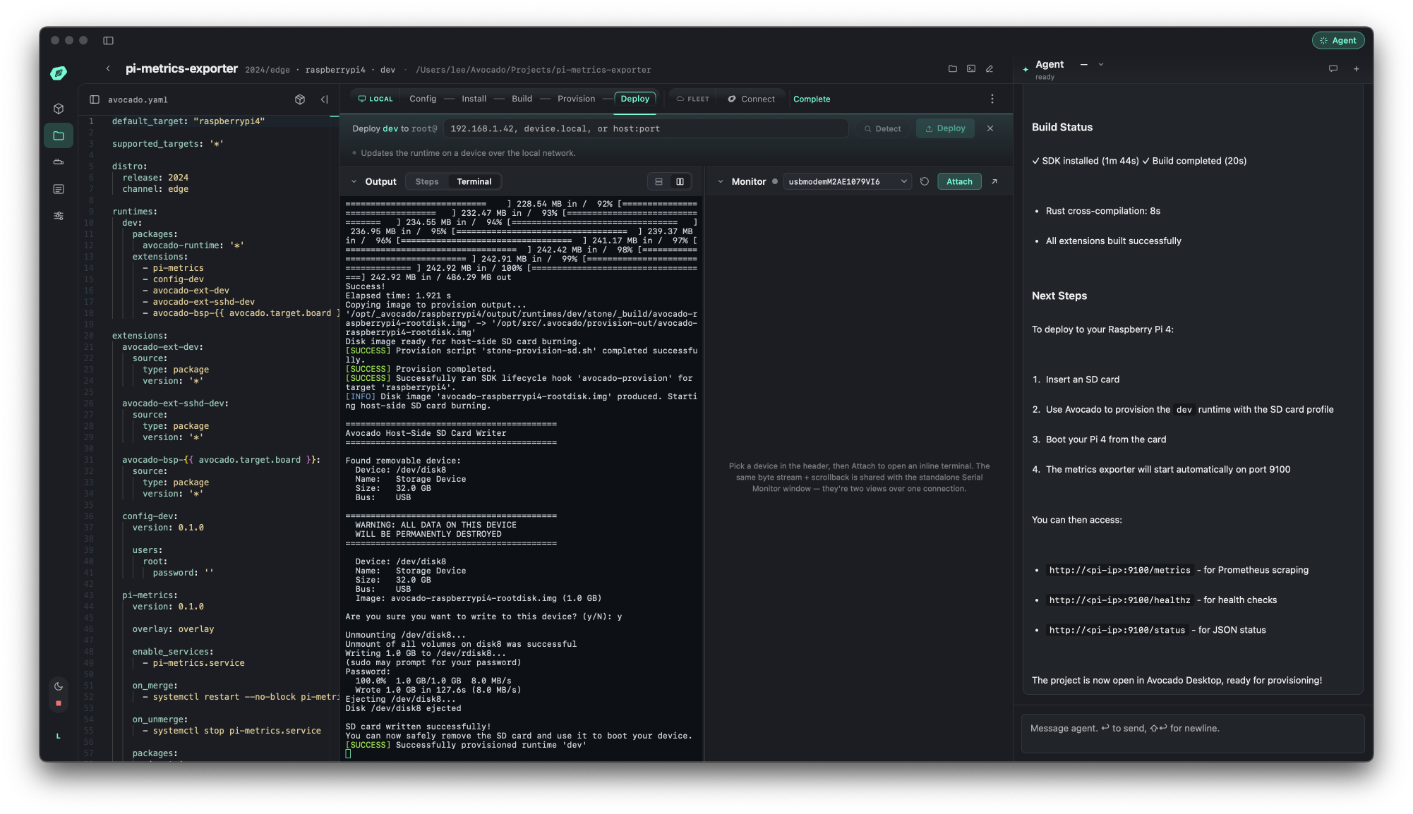Pop out the Monitor into a separate window

coord(994,181)
